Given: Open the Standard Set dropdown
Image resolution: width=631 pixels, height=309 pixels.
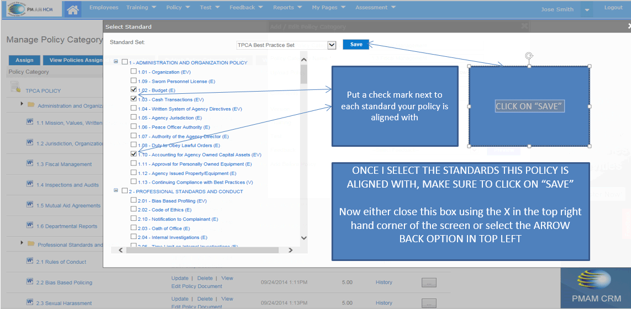Looking at the screenshot, I should (332, 45).
